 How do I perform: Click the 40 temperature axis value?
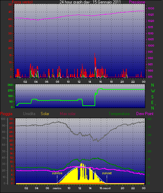pos(149,119)
